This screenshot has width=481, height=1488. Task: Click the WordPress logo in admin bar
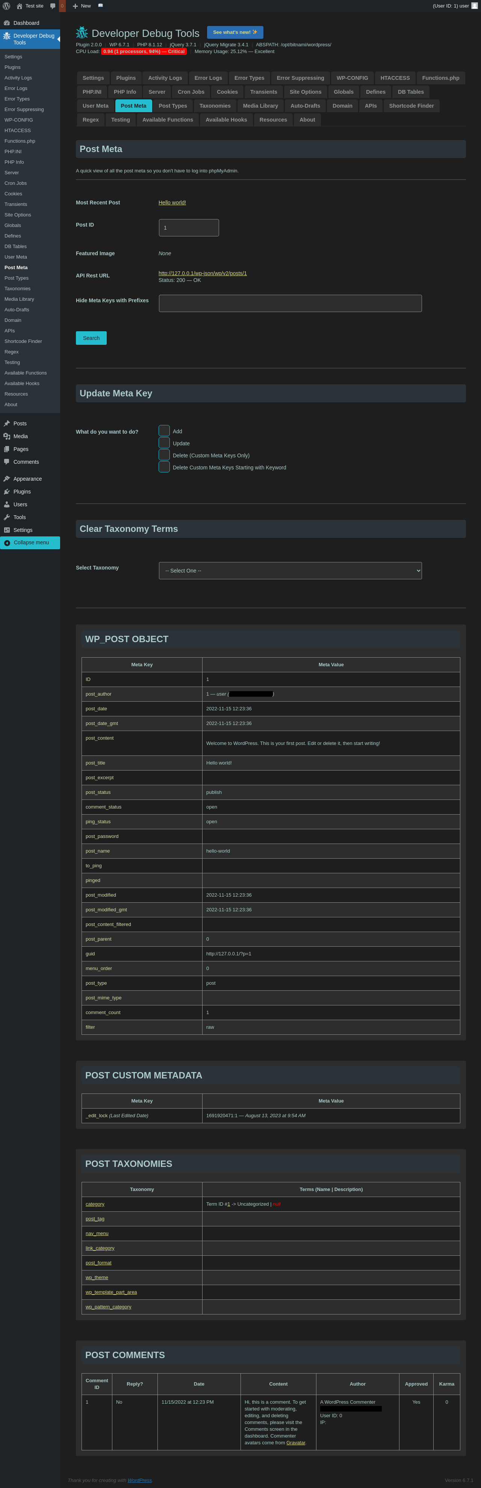tap(6, 6)
